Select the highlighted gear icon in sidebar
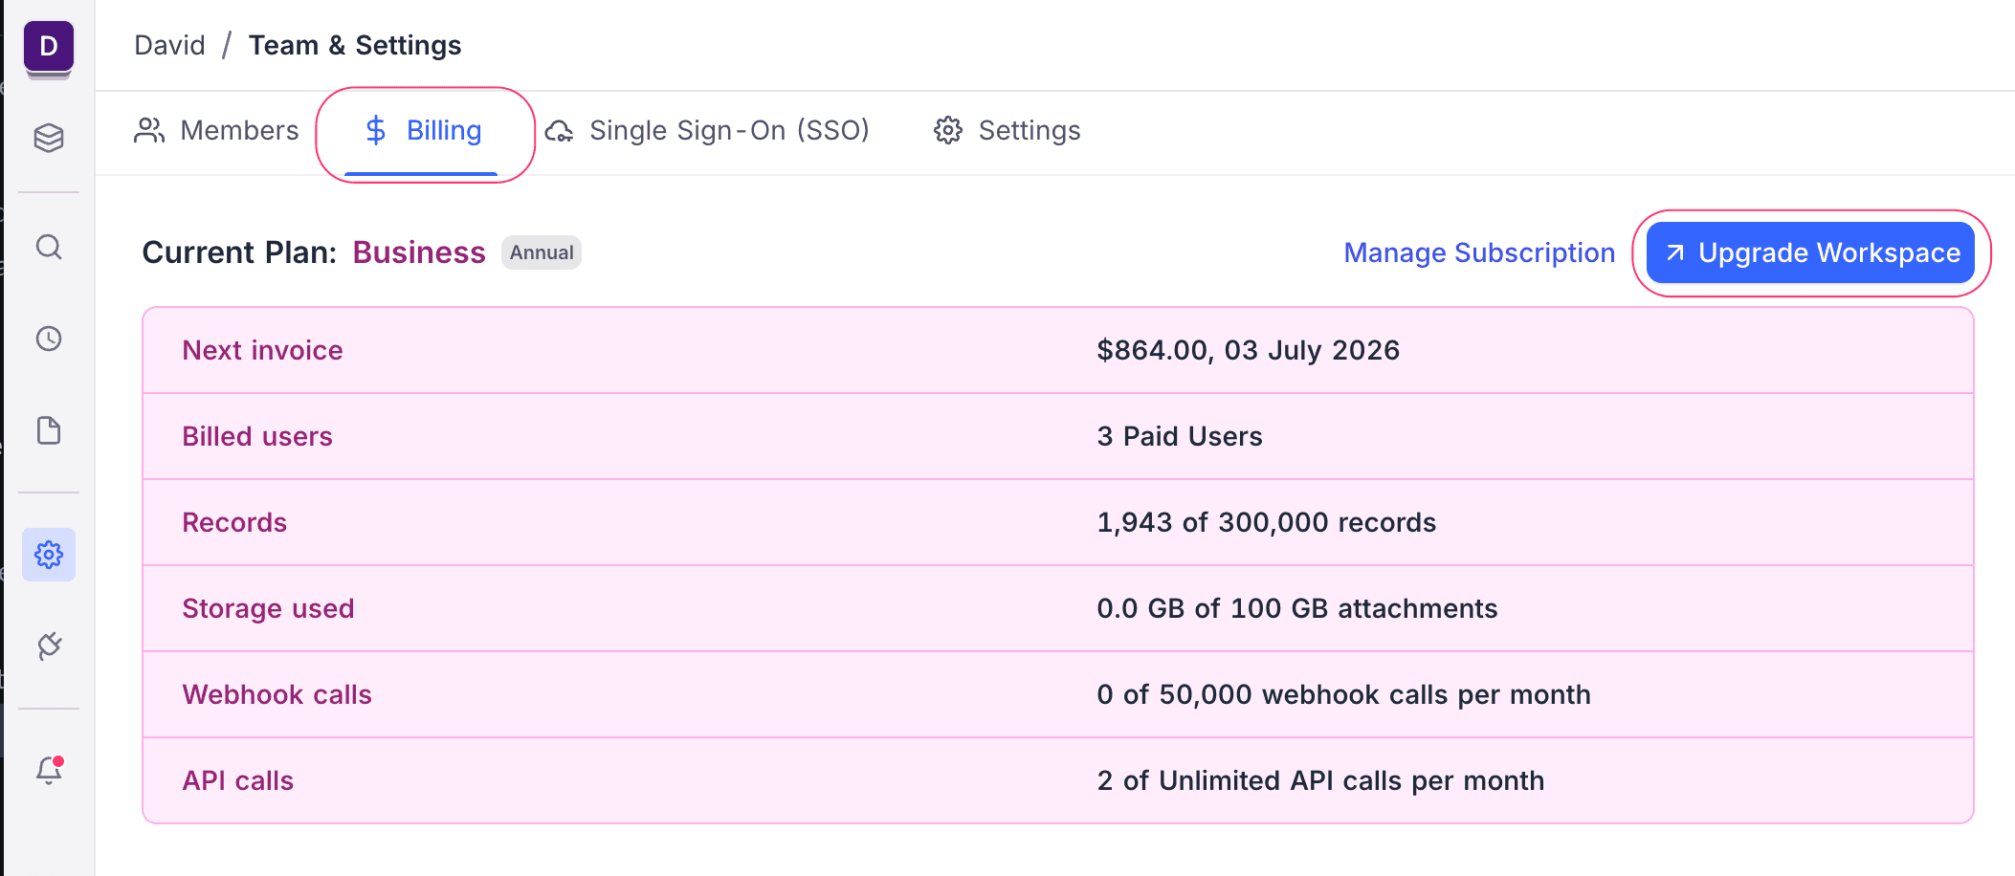The width and height of the screenshot is (2015, 876). point(49,555)
